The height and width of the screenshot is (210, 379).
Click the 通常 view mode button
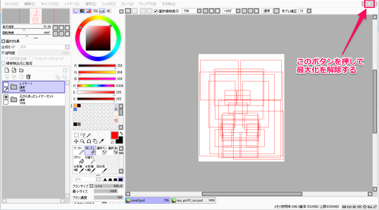(267, 11)
